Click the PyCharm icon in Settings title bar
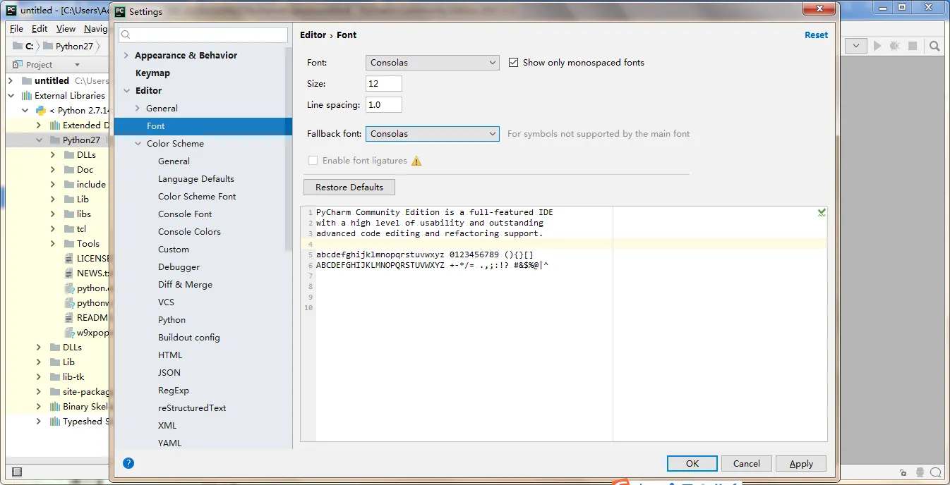950x485 pixels. (120, 11)
